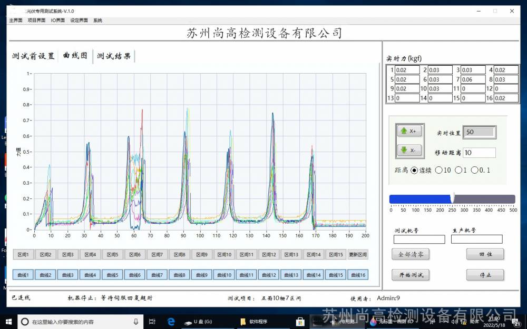This screenshot has width=527, height=329.
Task: Click the 实时位置 value field
Action: [479, 132]
